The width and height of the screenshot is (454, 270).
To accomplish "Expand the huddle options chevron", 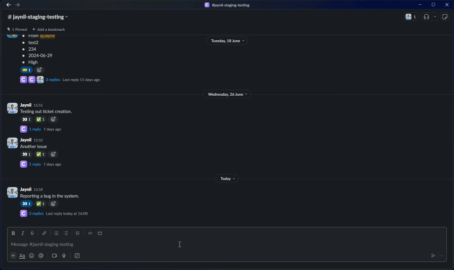I will (x=435, y=17).
